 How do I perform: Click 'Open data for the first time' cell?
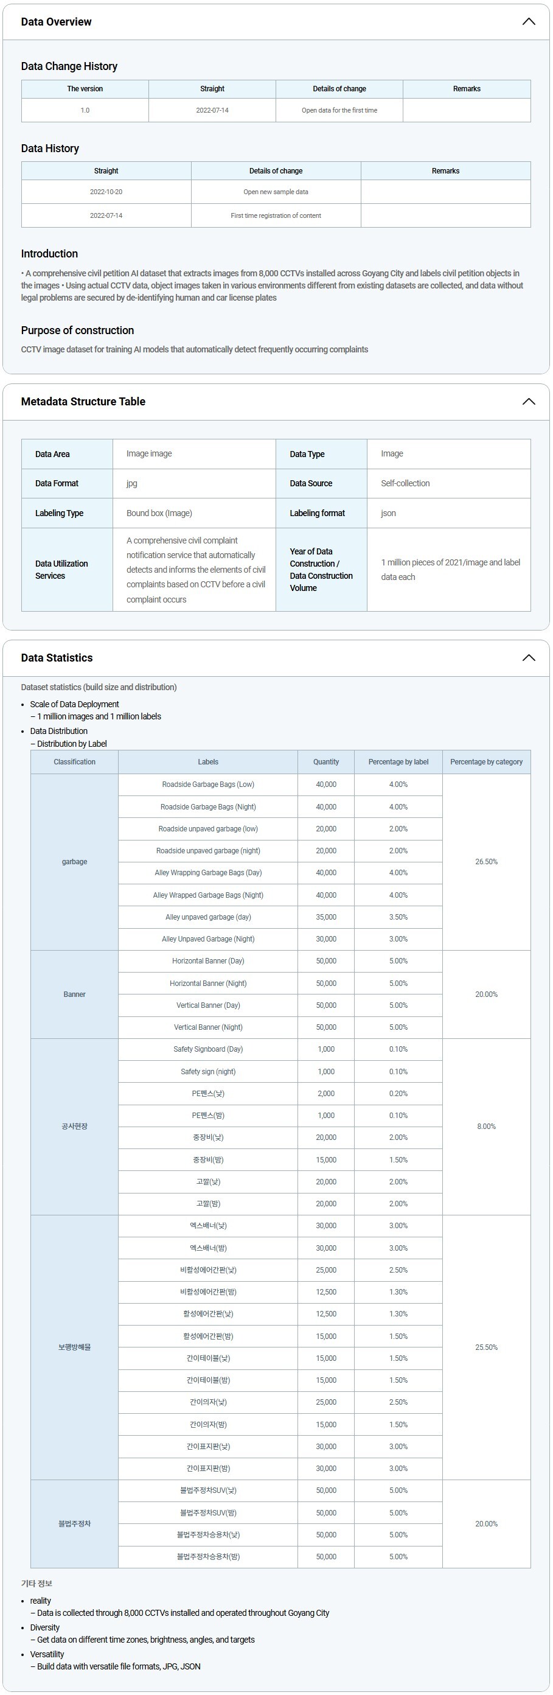pos(339,111)
